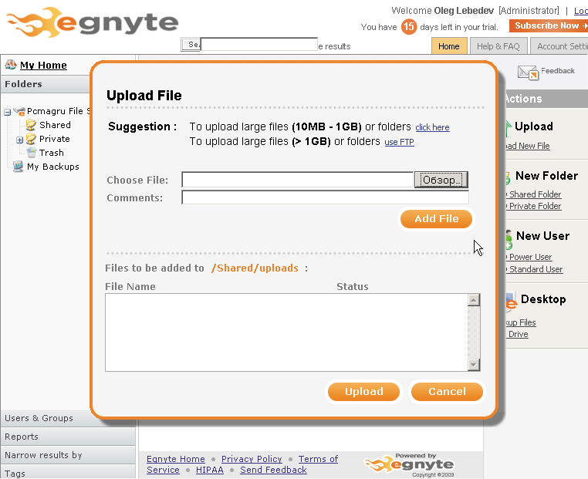Select the Shared folder icon
Image resolution: width=588 pixels, height=479 pixels.
(31, 125)
